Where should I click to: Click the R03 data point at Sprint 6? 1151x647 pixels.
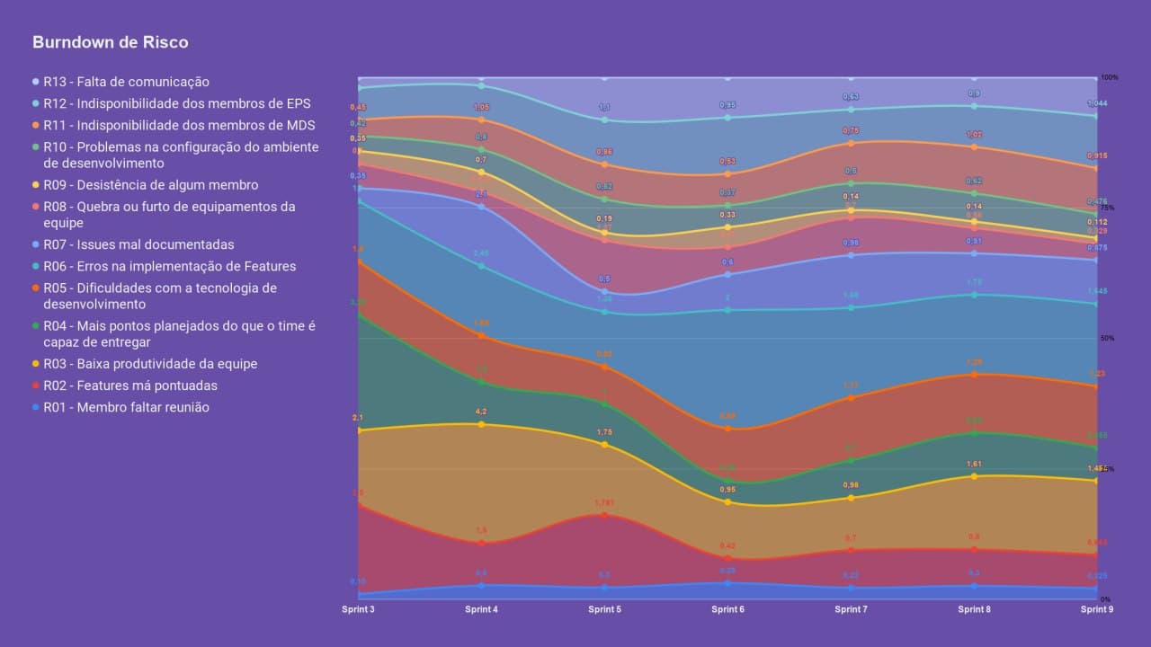(x=727, y=502)
